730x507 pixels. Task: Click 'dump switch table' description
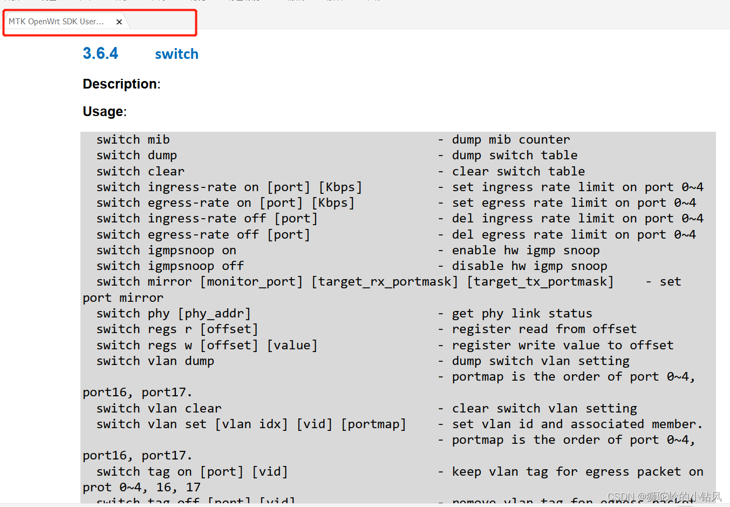pos(515,156)
